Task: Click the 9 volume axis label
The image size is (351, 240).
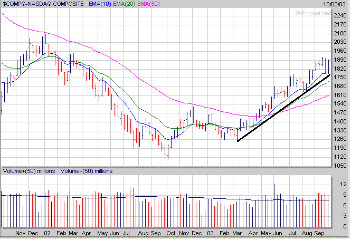Action: [345, 195]
